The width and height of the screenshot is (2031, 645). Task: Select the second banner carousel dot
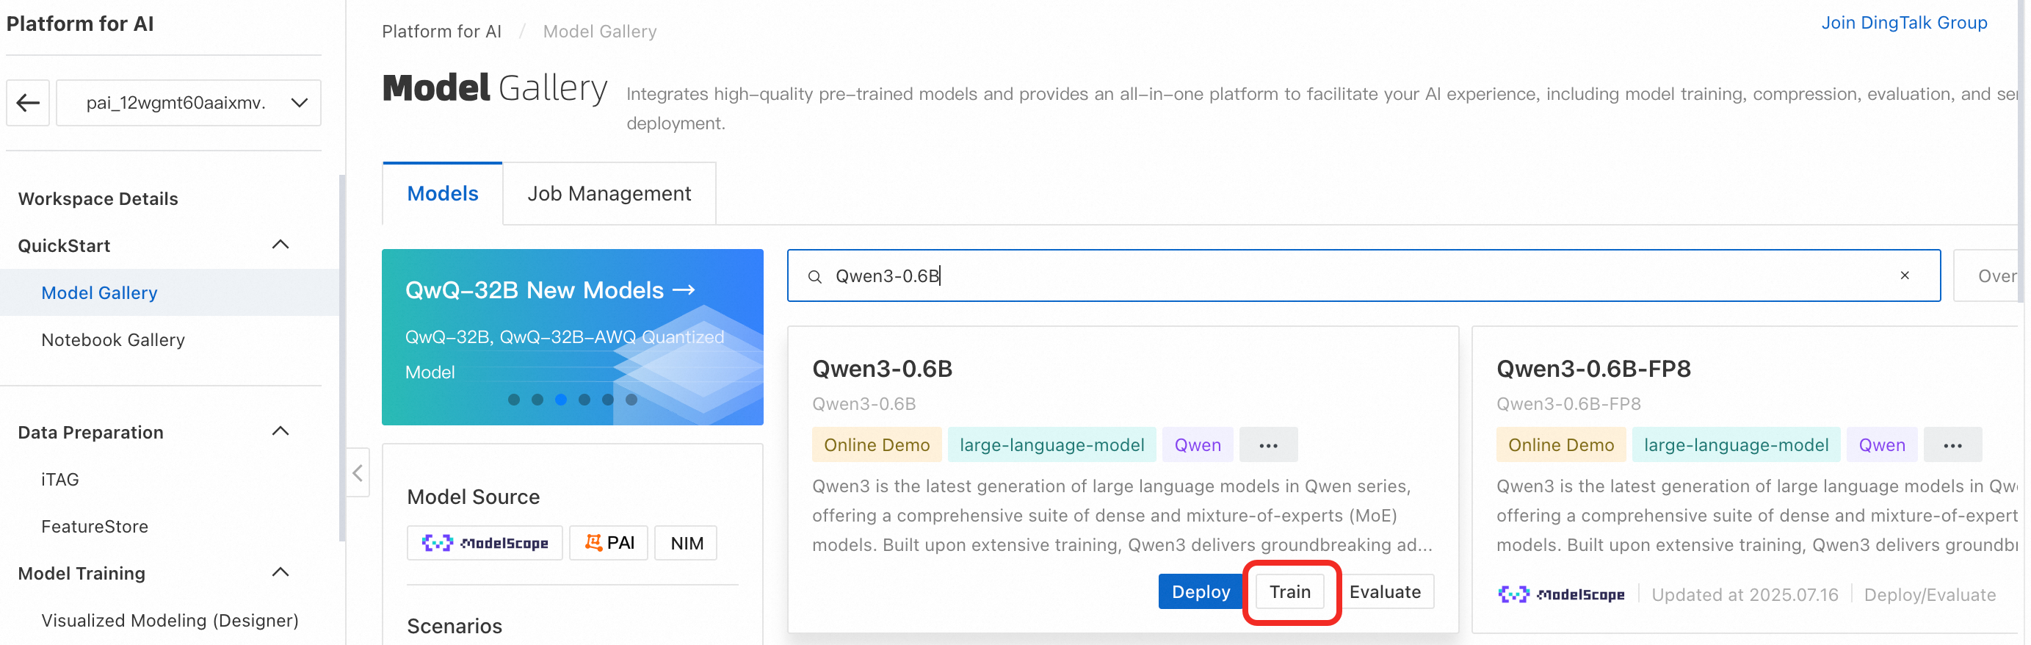537,400
